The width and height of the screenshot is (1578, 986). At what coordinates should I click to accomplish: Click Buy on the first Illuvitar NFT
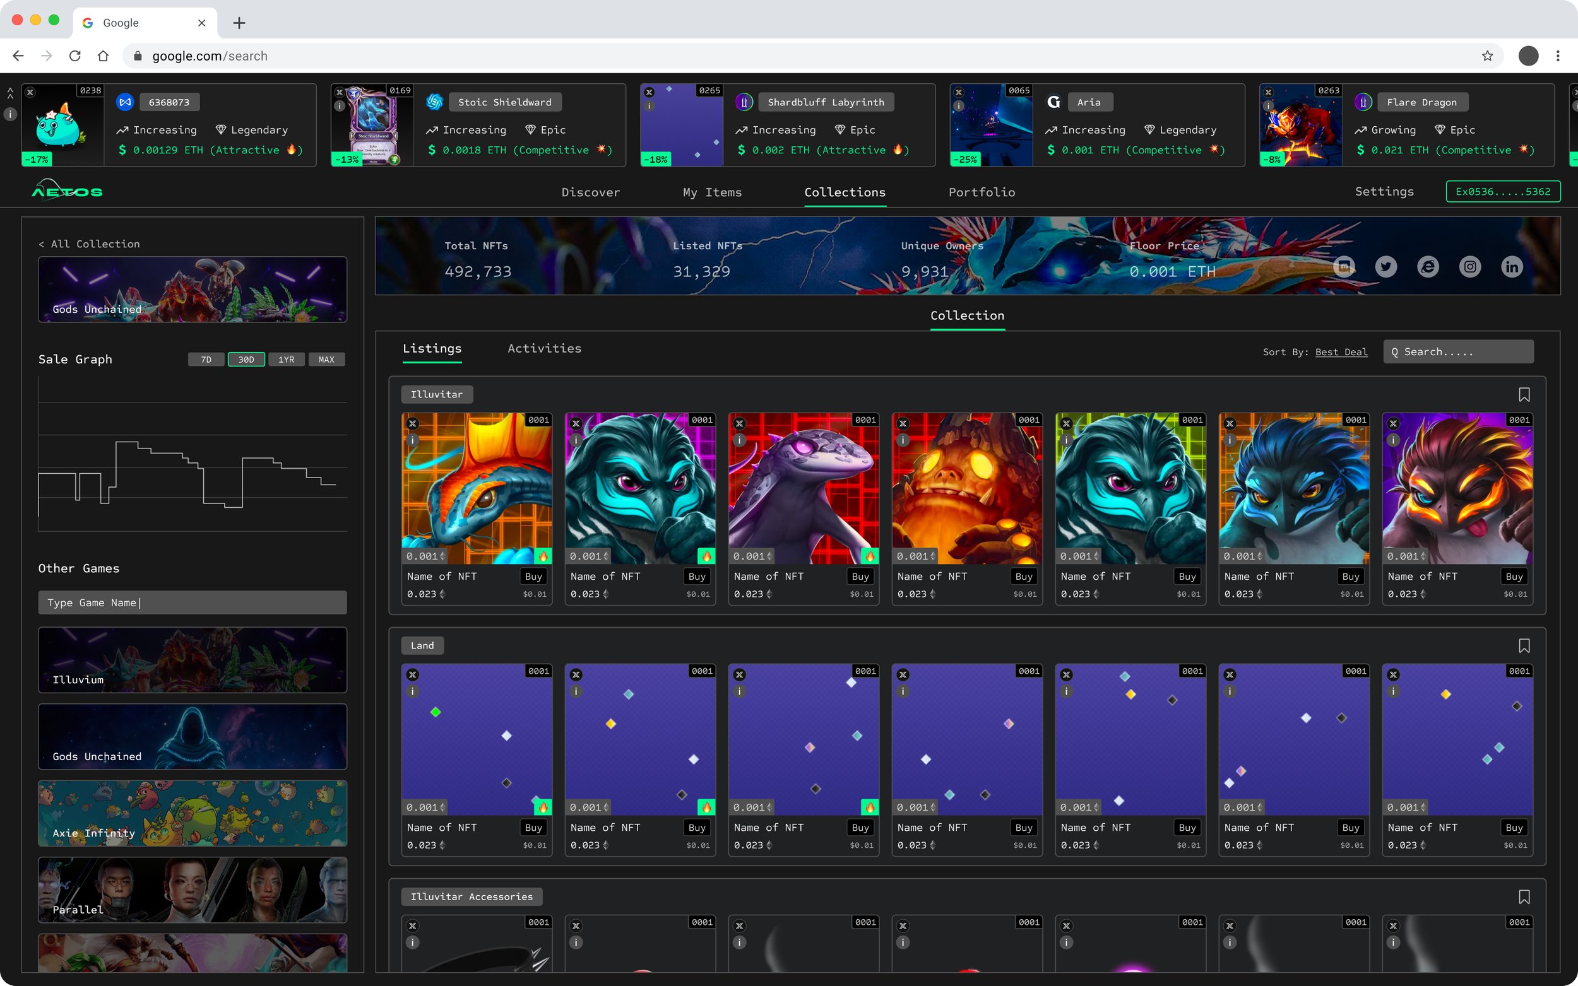pyautogui.click(x=533, y=577)
